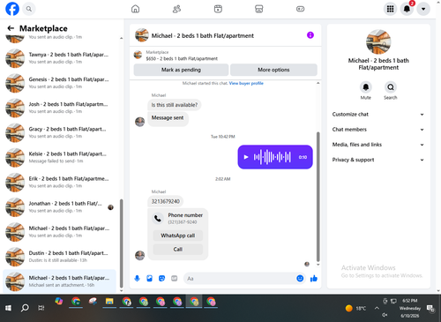Screen dimensions: 441x322
Task: Open the apps grid menu icon
Action: (390, 9)
